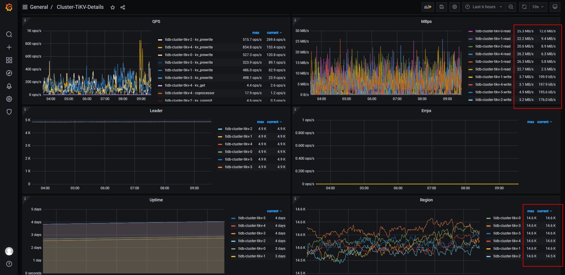Toggle tidb-cluster-tikv-5 series in Uptime legend
Viewport: 565px width, 275px height.
[x=252, y=218]
